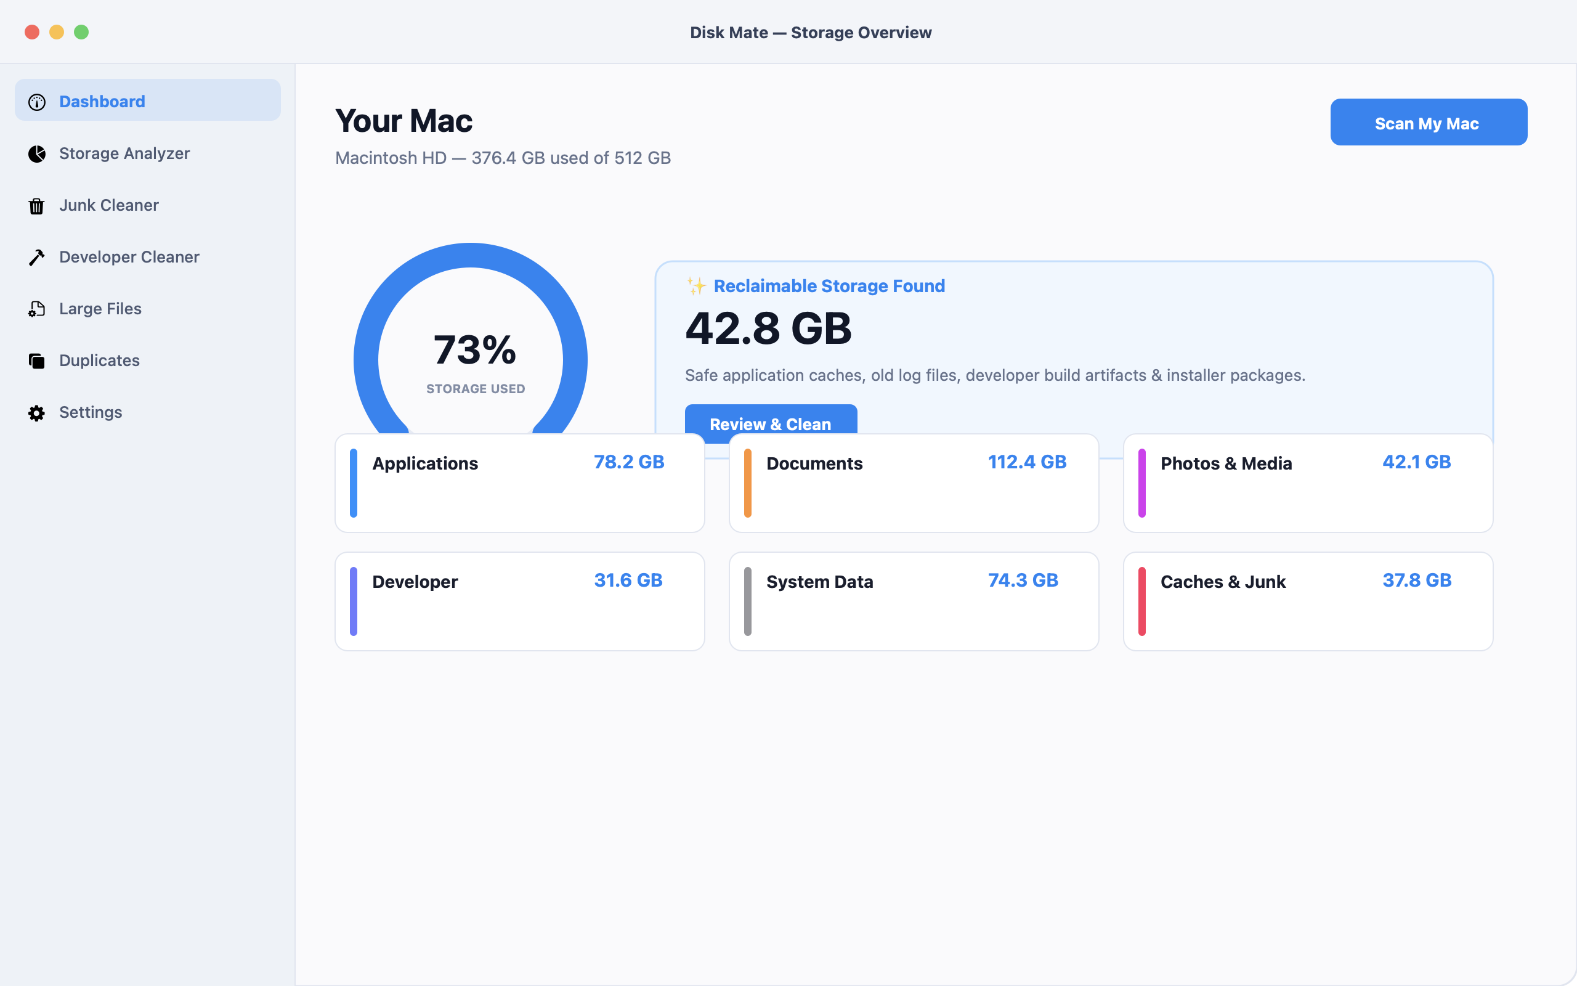Go to Junk Cleaner

coord(148,205)
